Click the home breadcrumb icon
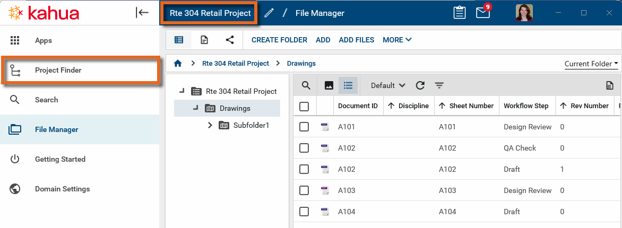 [178, 64]
